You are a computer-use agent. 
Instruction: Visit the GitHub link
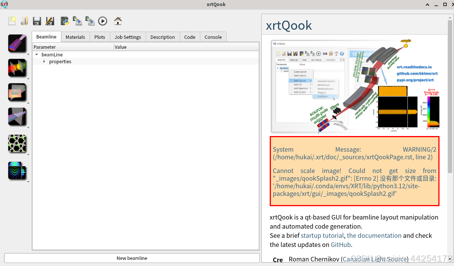click(x=340, y=245)
